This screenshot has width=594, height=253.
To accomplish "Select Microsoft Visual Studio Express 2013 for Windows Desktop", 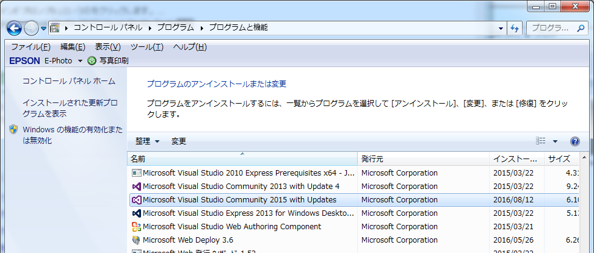I will (354, 213).
